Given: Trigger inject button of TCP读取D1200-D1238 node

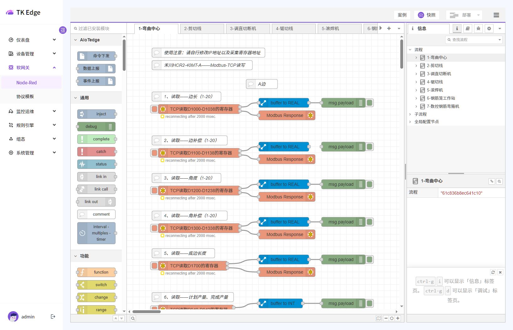Looking at the screenshot, I should click(154, 191).
